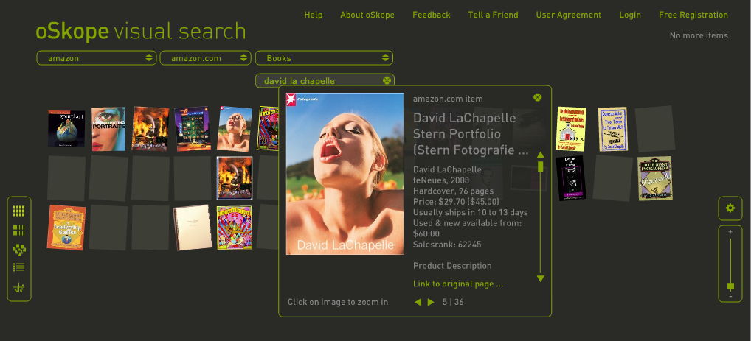Switch to list view icon
This screenshot has height=341, width=751.
tap(18, 268)
